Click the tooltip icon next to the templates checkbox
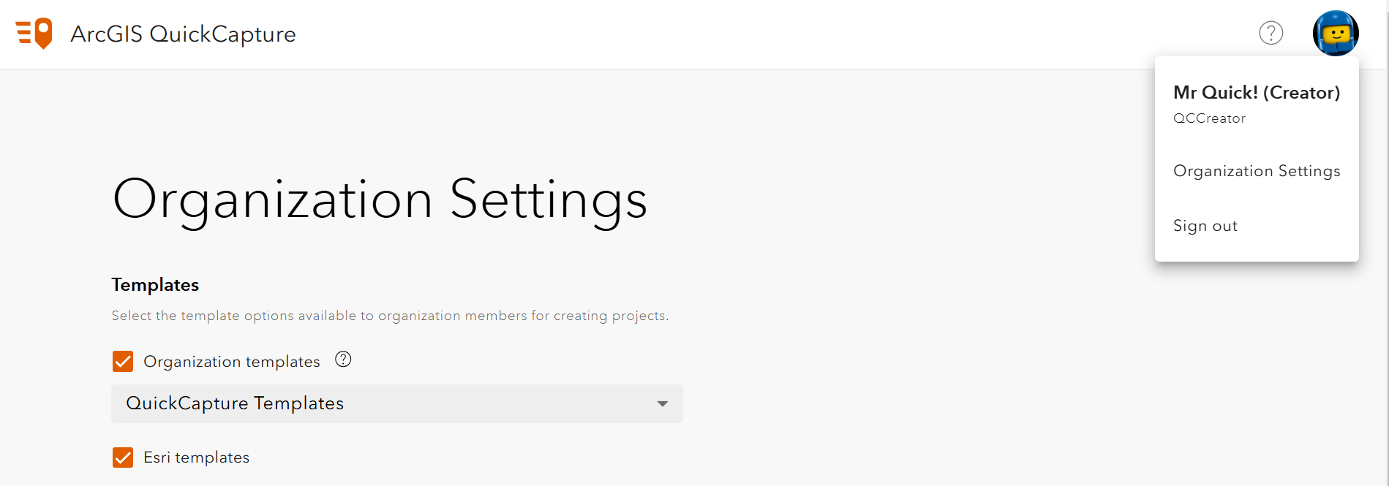Screen dimensions: 1389x486 [343, 360]
